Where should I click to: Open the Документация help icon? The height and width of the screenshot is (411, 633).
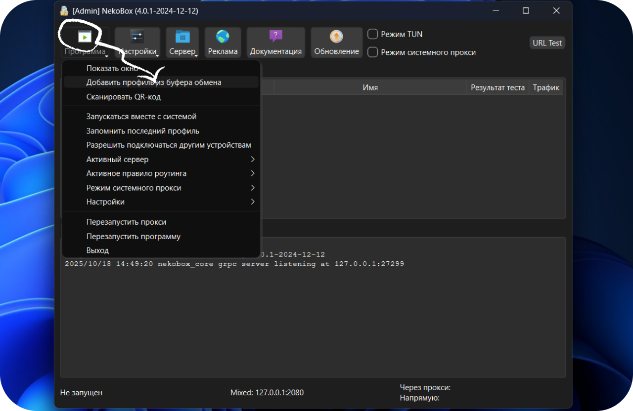click(275, 37)
